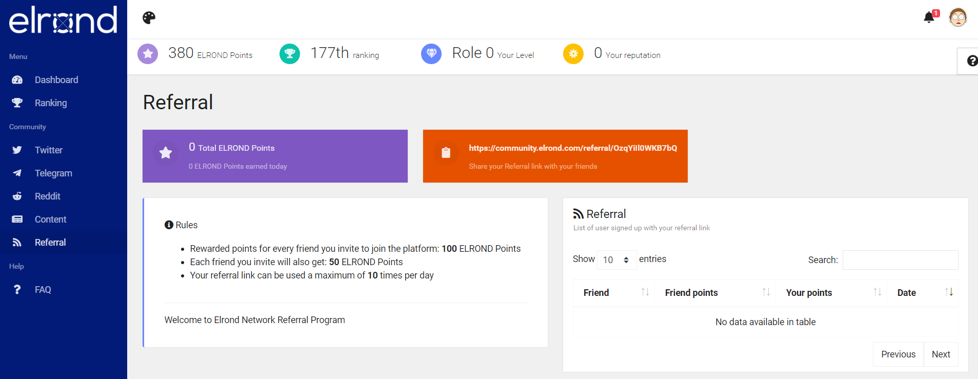Viewport: 978px width, 379px height.
Task: Open Telegram community page
Action: [x=64, y=173]
